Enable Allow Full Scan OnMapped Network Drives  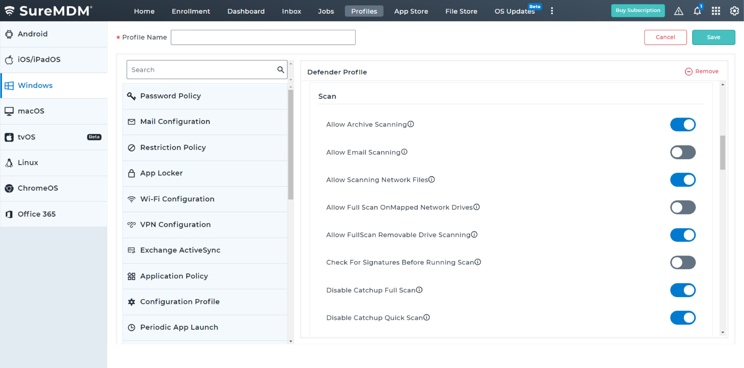click(683, 207)
